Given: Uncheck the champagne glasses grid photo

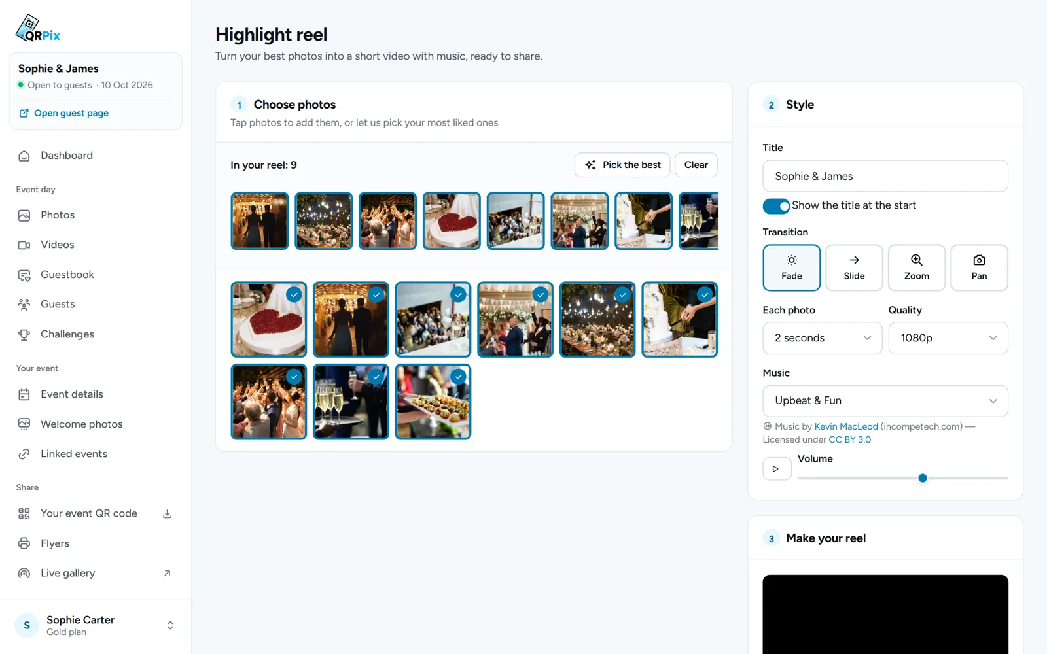Looking at the screenshot, I should click(x=351, y=402).
